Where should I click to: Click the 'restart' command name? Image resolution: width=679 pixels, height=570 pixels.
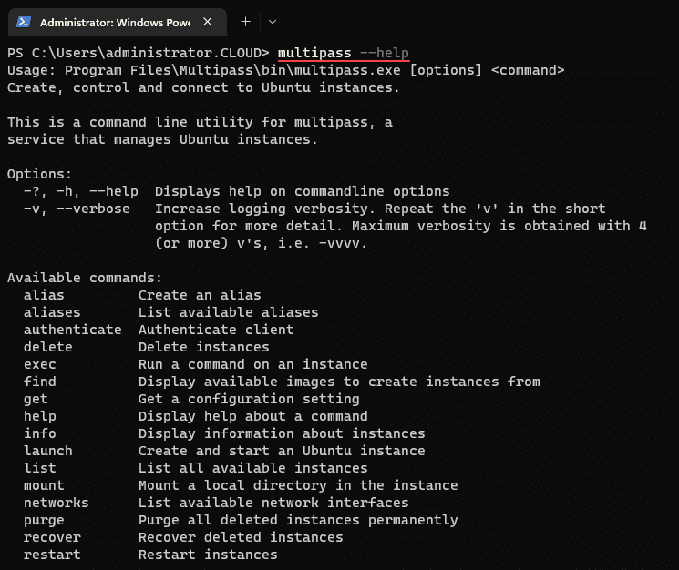(52, 555)
